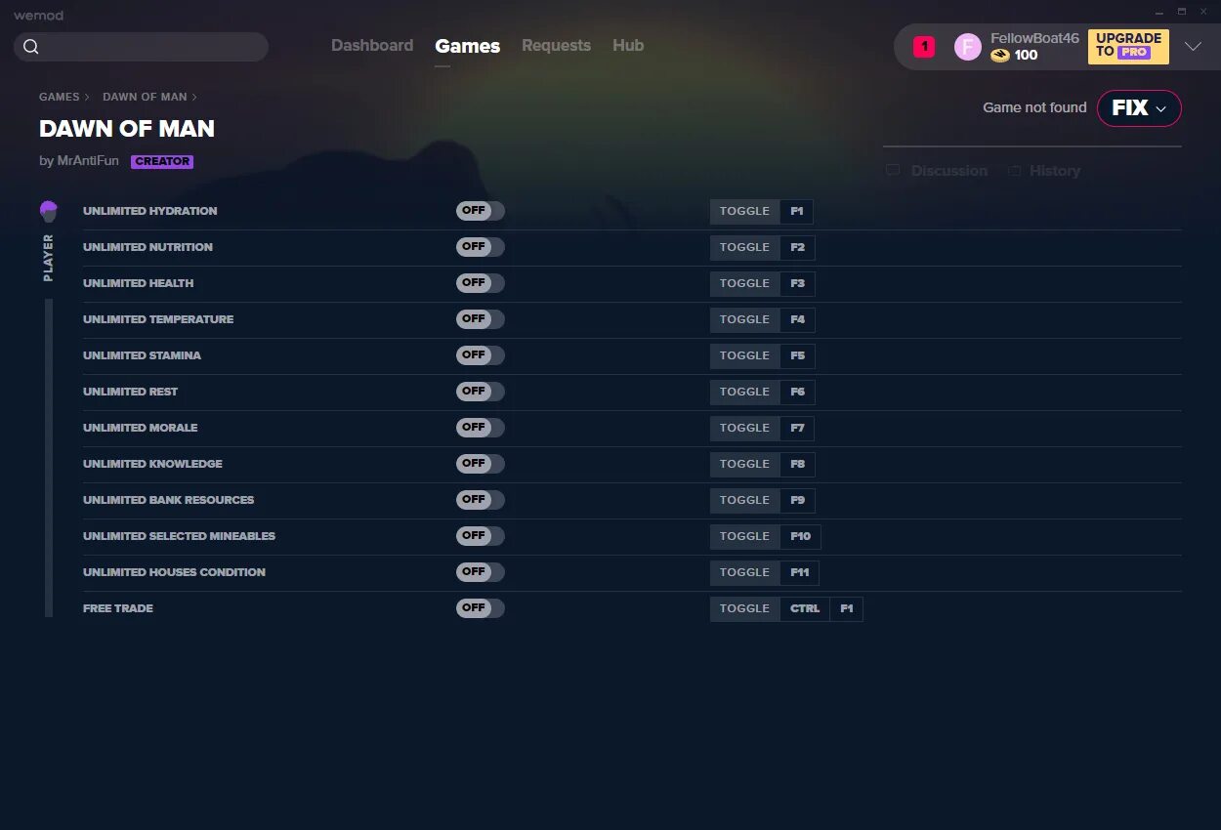Click the TOGGLE label for Unlimited Hydration
The image size is (1221, 830).
(745, 211)
